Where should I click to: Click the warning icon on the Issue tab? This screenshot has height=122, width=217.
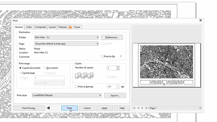(x=71, y=27)
